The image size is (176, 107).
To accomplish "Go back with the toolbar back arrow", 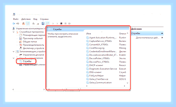I will point(14,24).
